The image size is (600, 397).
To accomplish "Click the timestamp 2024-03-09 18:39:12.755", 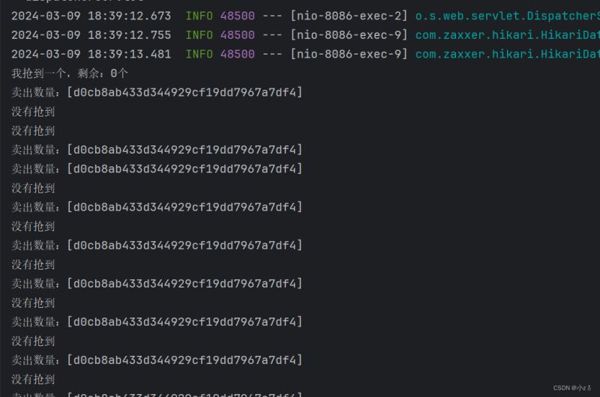I will (91, 35).
